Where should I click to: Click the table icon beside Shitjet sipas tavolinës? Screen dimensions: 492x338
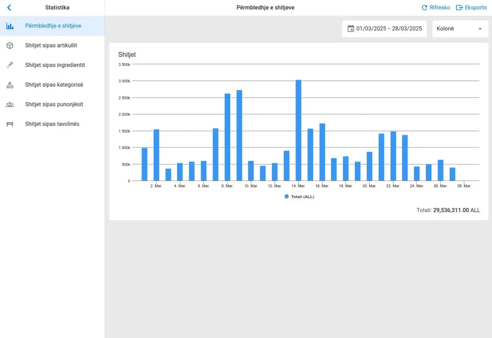(x=10, y=124)
